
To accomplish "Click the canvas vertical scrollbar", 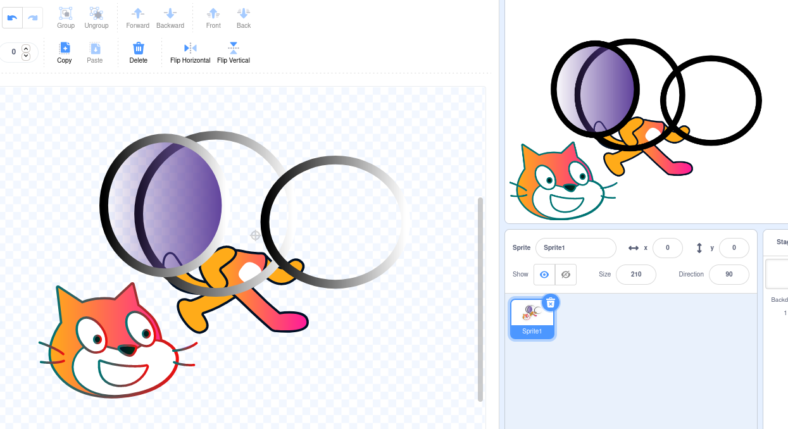I will pos(480,299).
